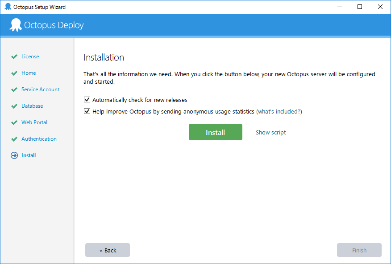This screenshot has width=391, height=264.
Task: Open the what's included? link
Action: 280,111
